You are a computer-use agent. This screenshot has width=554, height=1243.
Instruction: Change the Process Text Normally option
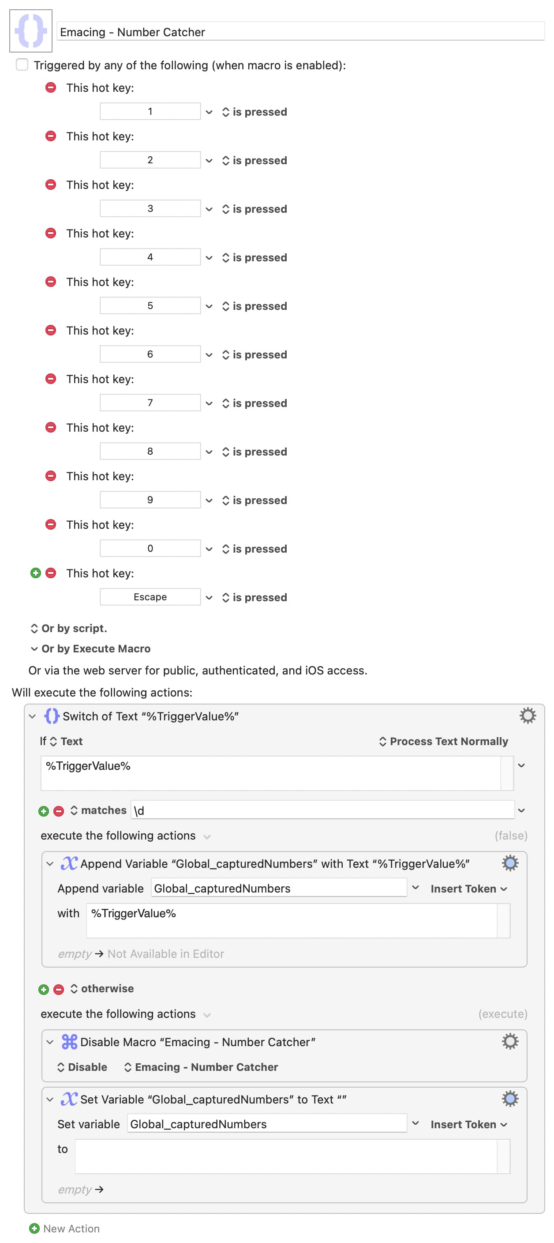coord(443,741)
